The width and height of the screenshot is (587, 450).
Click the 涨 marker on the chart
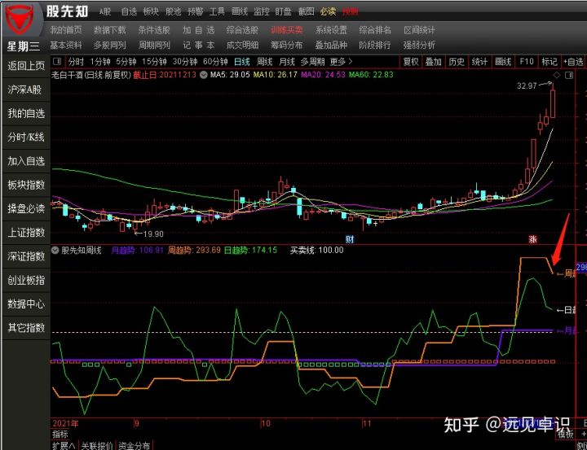click(x=532, y=239)
